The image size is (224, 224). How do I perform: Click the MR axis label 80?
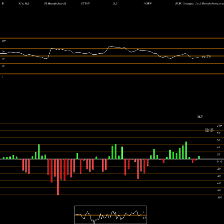pos(219,133)
